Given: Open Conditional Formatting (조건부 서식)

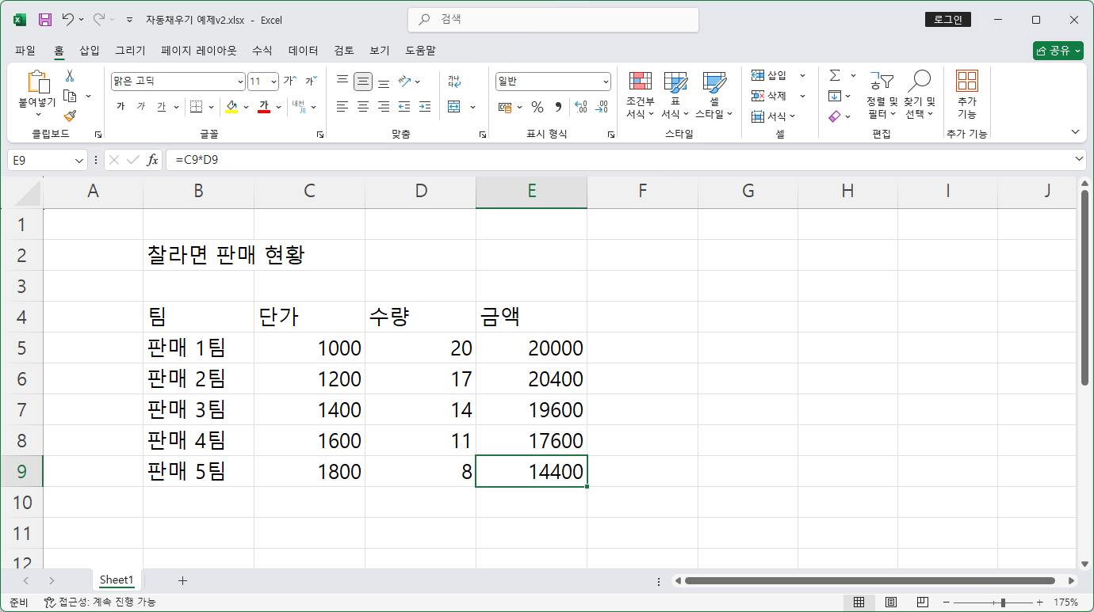Looking at the screenshot, I should coord(641,96).
